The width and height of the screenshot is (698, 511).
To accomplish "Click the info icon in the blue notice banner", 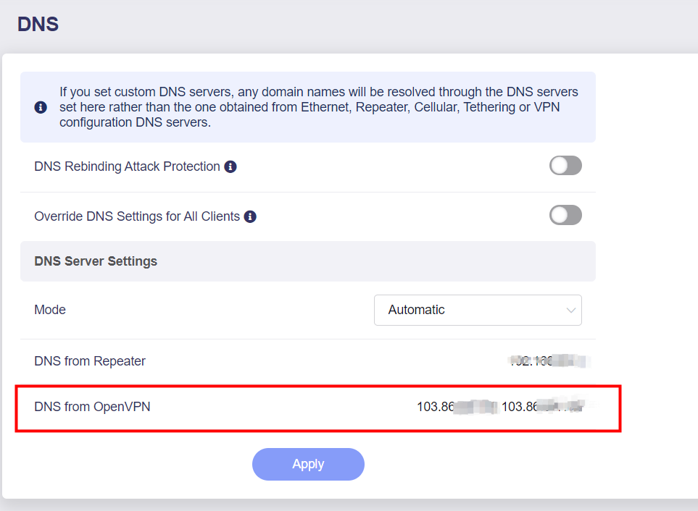I will point(41,107).
